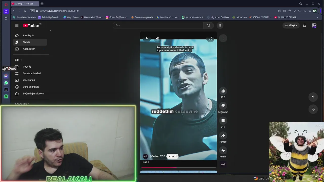Open the Oluştur create button
Image resolution: width=324 pixels, height=182 pixels.
(291, 25)
